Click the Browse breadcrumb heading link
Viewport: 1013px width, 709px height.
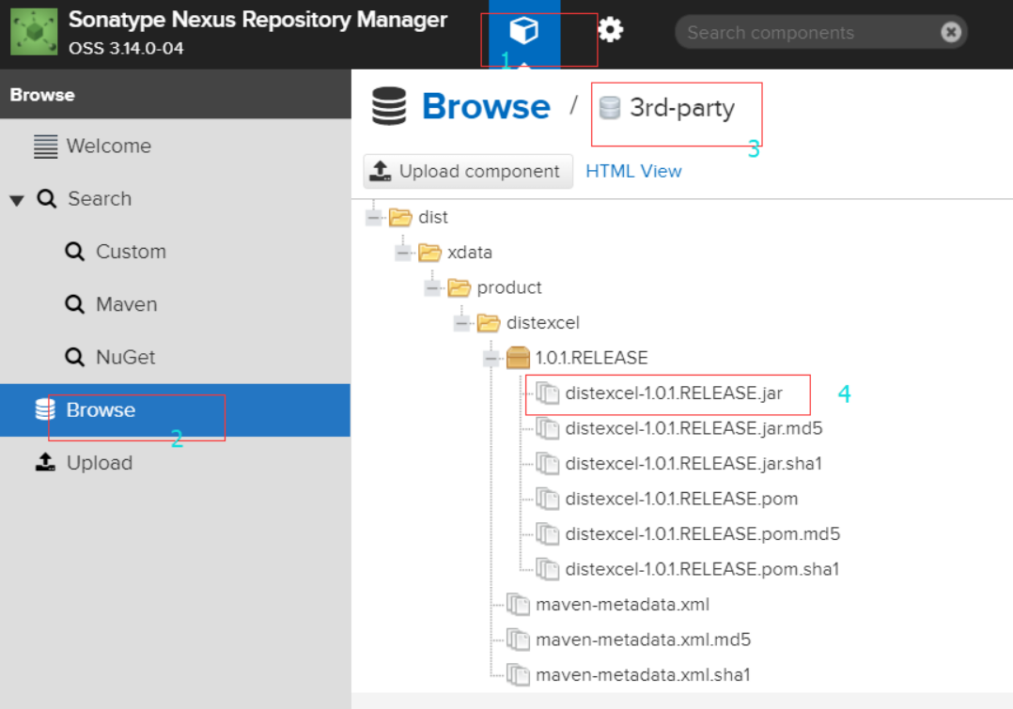click(x=486, y=106)
